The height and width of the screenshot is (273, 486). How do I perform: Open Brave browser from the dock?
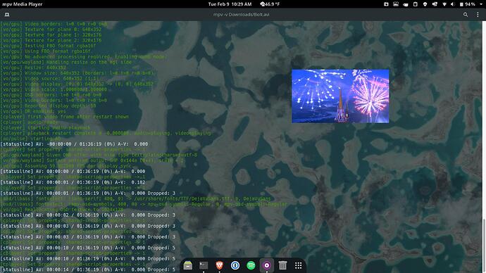(x=220, y=265)
